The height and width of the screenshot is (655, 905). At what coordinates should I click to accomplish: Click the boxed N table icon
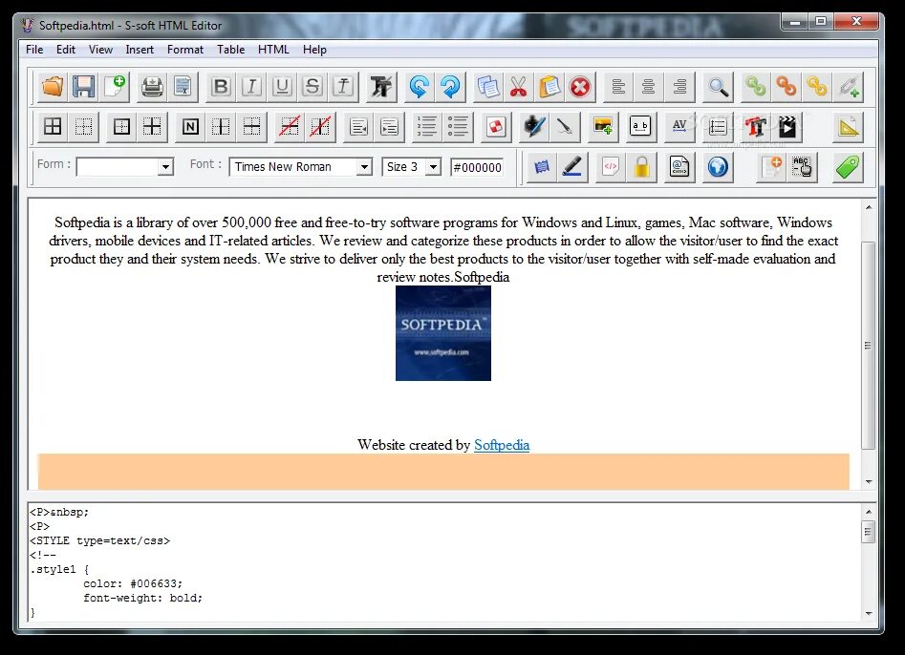190,126
